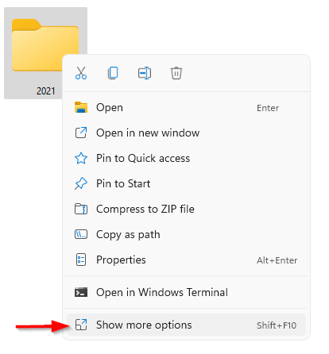Click the Windows Terminal console icon
329x354 pixels.
[x=81, y=292]
